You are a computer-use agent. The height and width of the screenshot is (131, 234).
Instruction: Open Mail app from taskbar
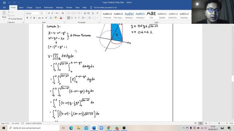[86, 128]
